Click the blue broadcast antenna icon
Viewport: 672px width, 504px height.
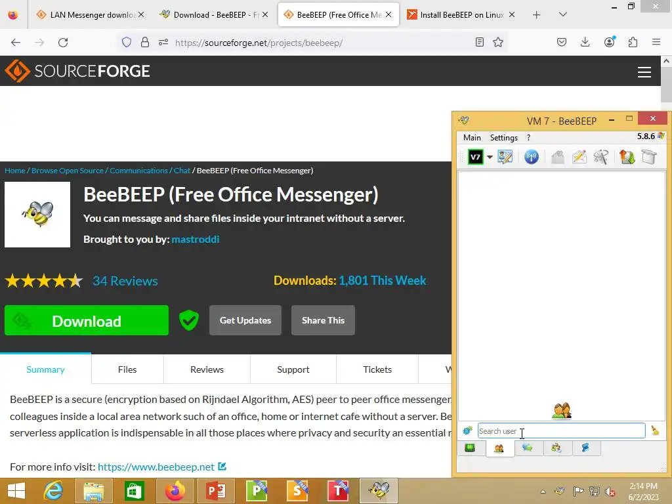click(x=532, y=157)
